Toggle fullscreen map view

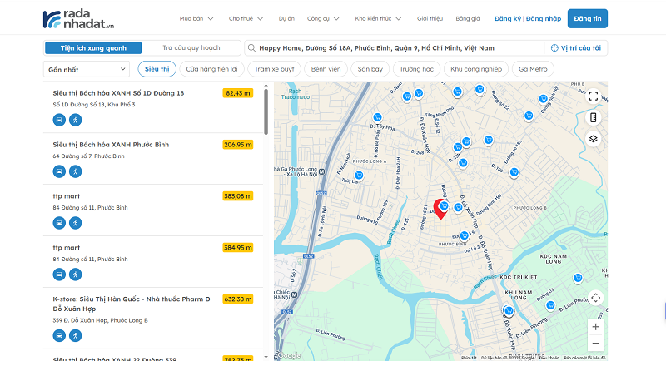point(594,96)
